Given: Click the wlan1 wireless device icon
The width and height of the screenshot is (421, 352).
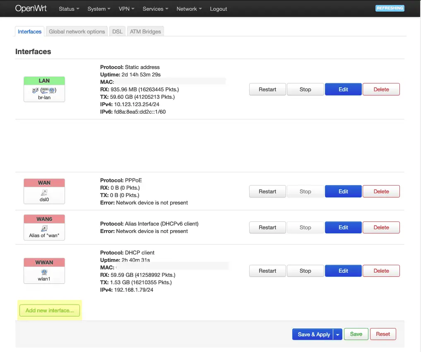Looking at the screenshot, I should click(44, 272).
